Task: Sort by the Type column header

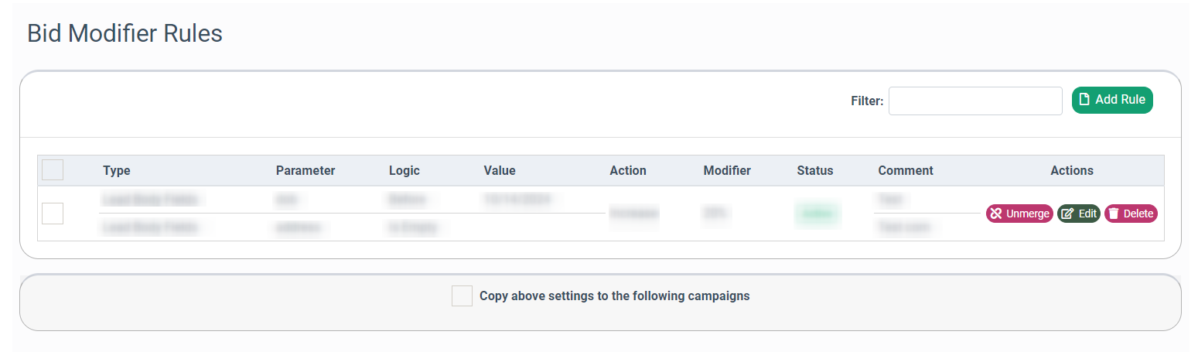Action: tap(117, 170)
